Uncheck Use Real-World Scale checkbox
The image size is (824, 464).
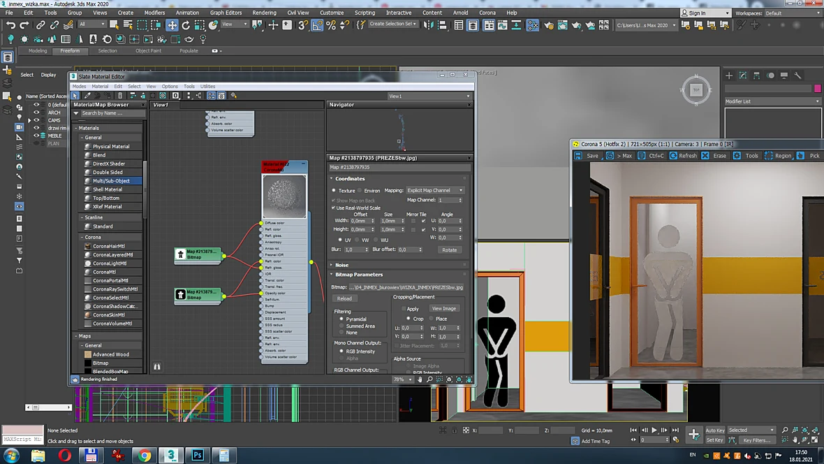coord(333,208)
